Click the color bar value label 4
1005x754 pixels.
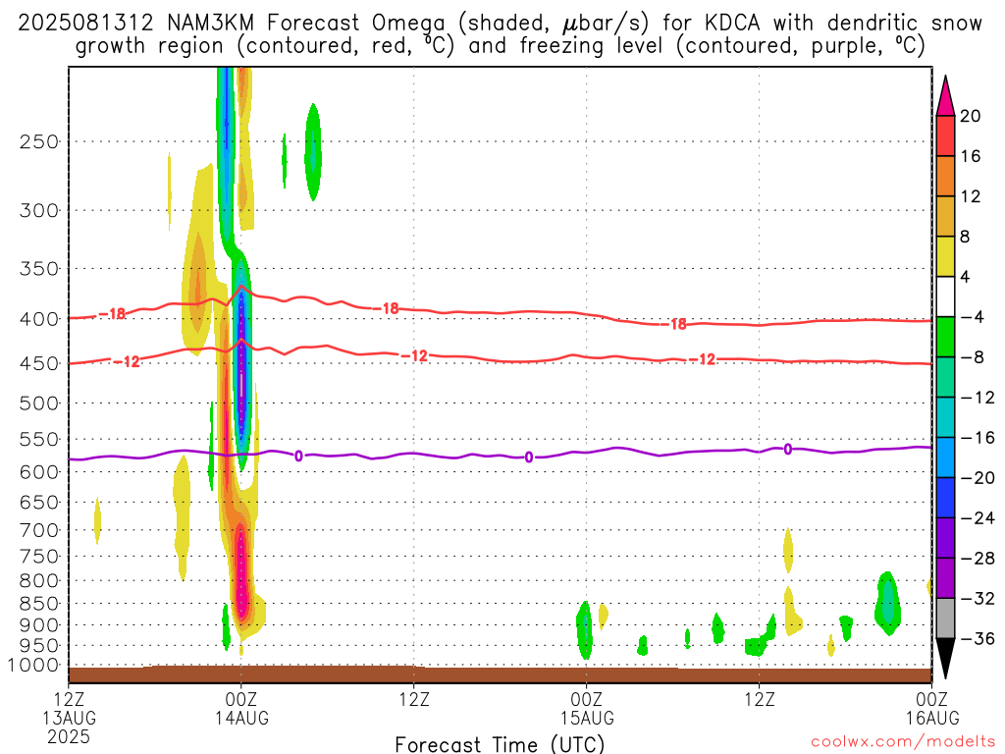(x=965, y=277)
